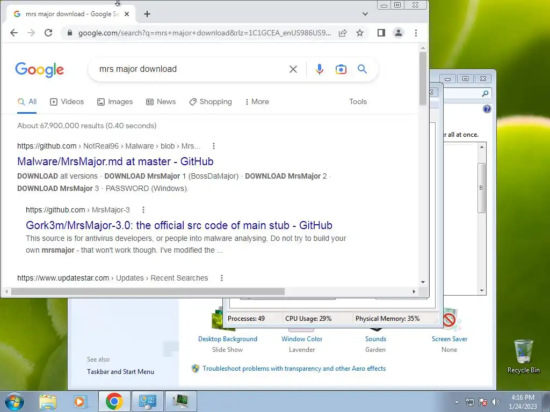Switch to the News tab
550x412 pixels.
(161, 101)
